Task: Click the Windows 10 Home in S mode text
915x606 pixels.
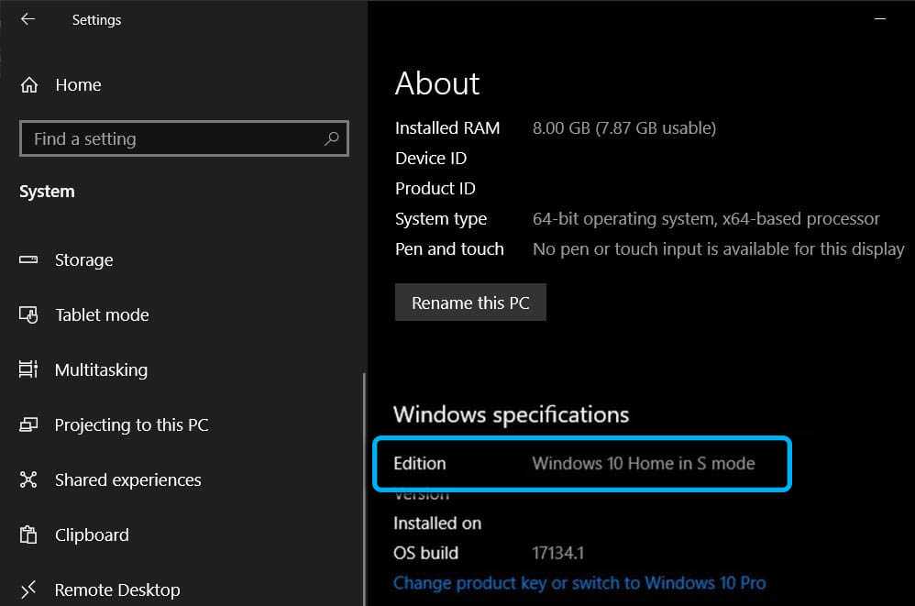Action: coord(643,464)
